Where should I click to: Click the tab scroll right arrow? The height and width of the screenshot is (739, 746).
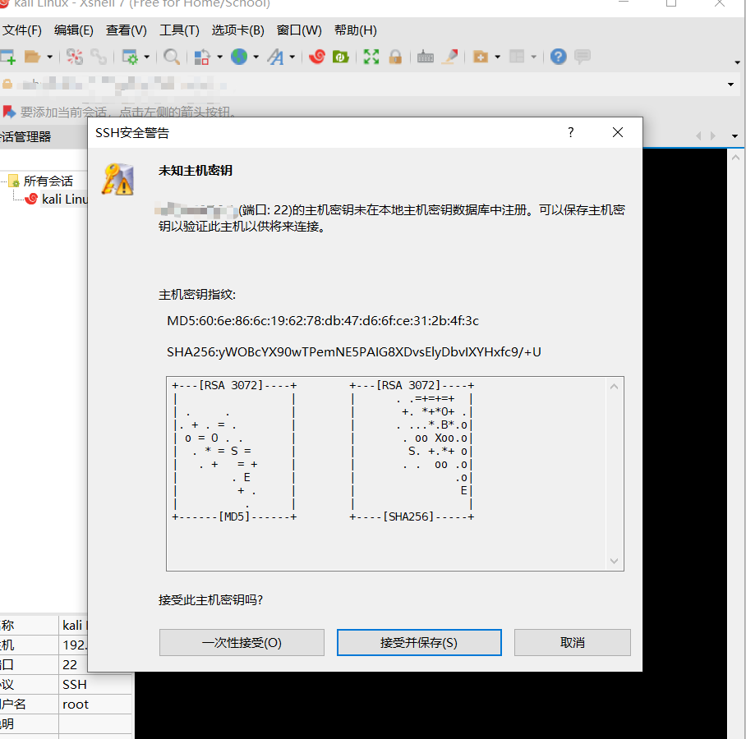coord(712,136)
